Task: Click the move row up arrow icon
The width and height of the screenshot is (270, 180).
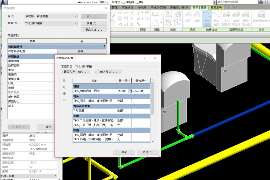Action: coord(64,80)
